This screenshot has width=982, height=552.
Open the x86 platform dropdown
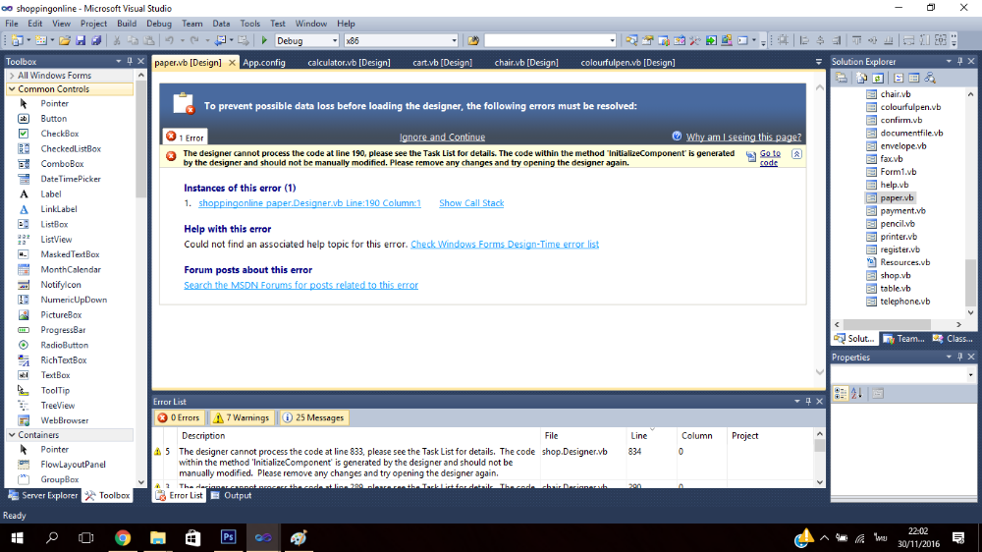401,40
